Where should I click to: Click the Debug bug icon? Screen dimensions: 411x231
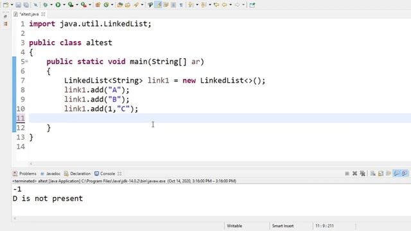click(x=46, y=4)
